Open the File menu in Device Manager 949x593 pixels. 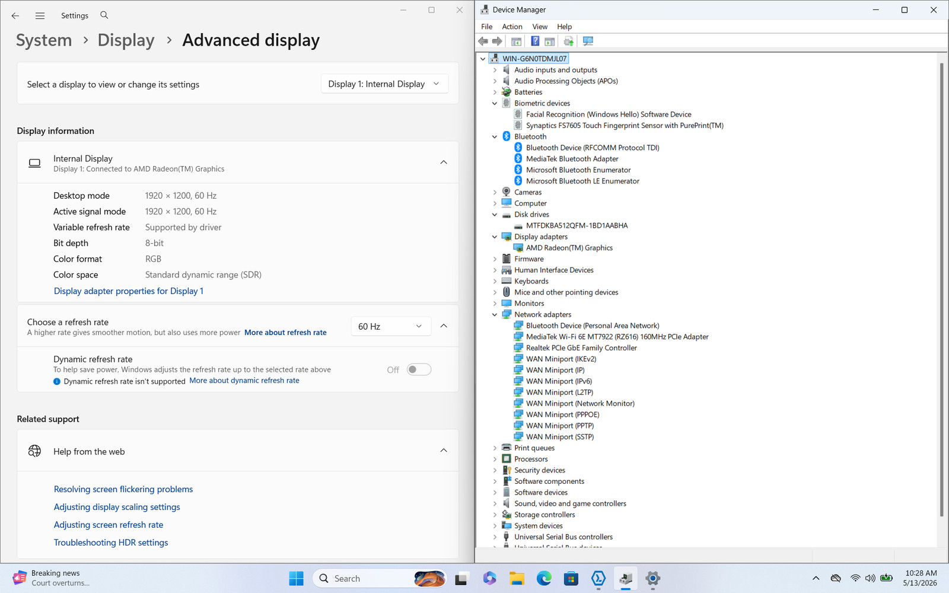[486, 27]
